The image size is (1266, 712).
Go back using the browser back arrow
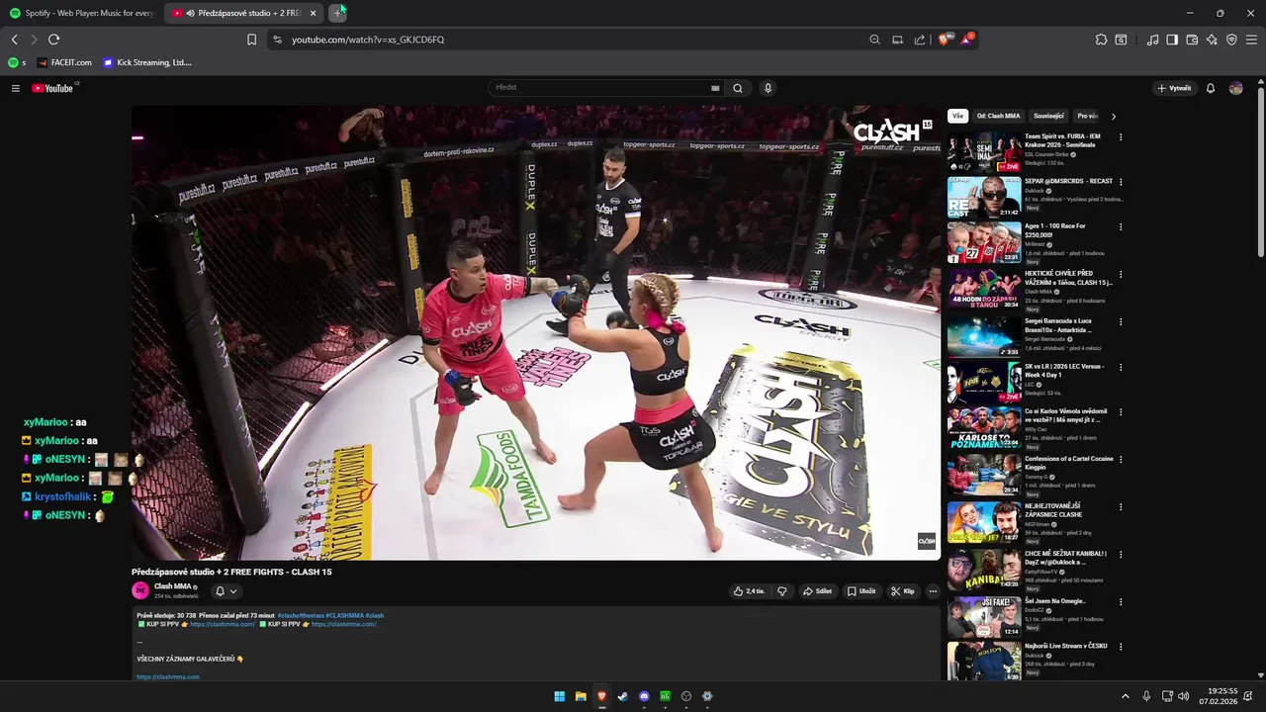tap(15, 40)
